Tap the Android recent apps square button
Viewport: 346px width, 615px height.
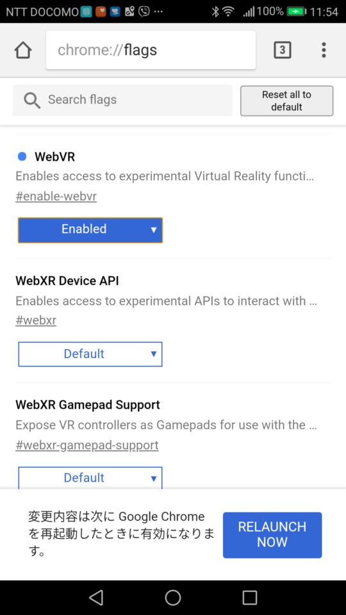click(x=249, y=597)
